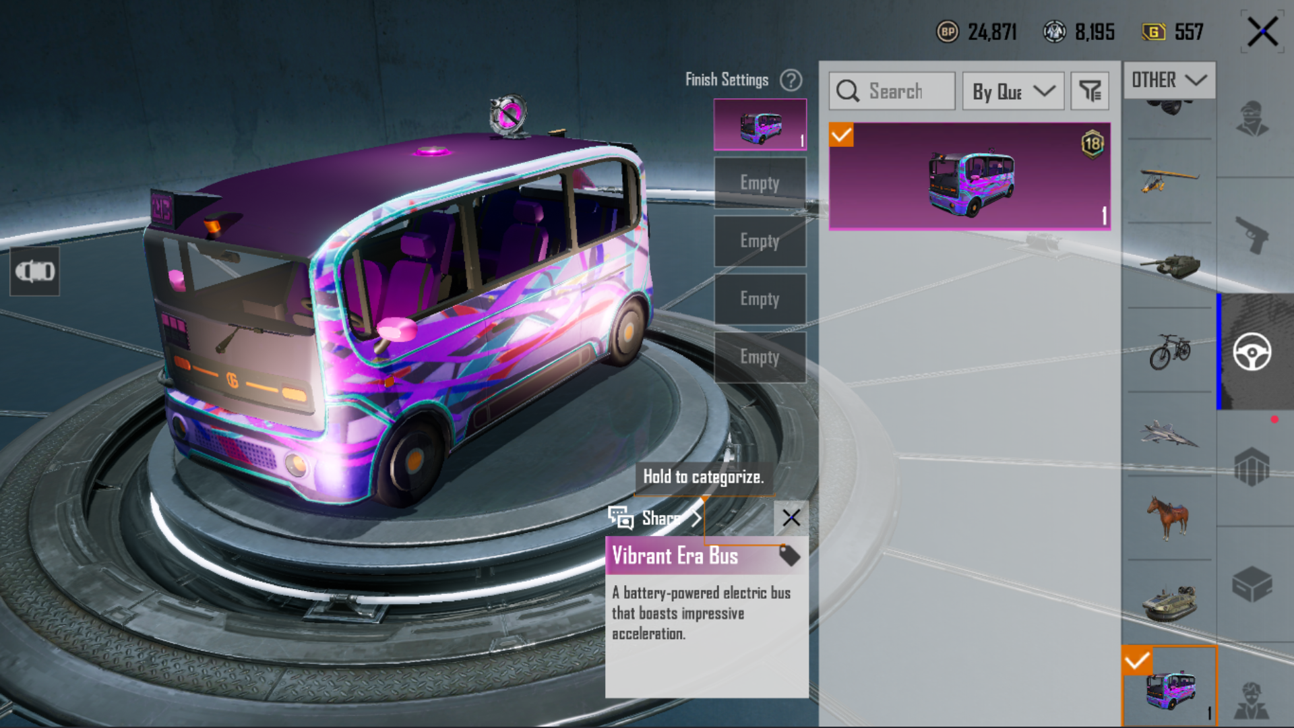The image size is (1294, 728).
Task: Click the tag icon on Vibrant Era Bus
Action: (x=789, y=555)
